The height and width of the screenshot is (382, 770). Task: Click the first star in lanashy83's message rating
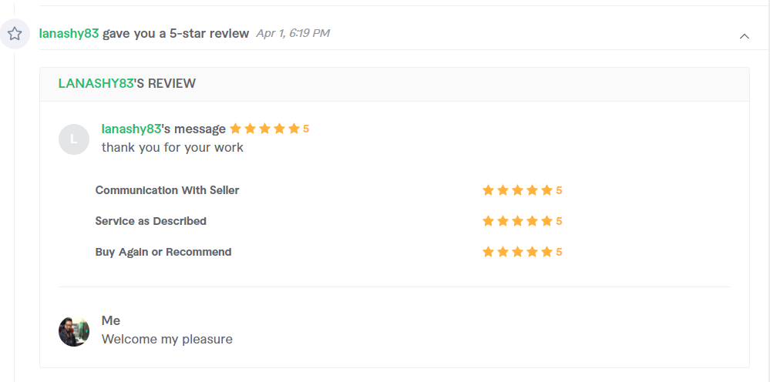[235, 129]
